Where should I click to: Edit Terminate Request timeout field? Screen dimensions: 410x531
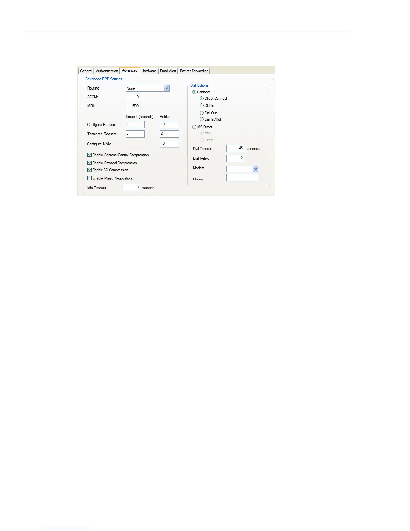point(135,134)
